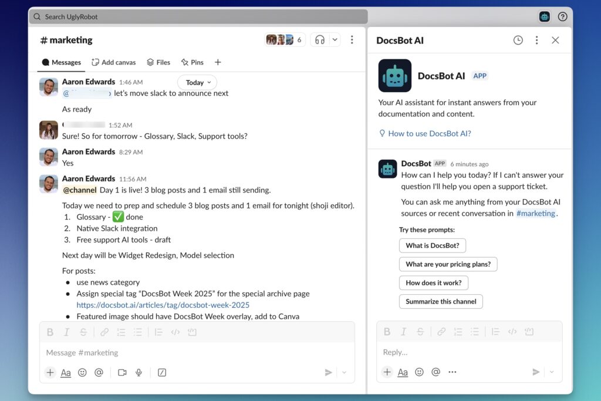Toggle text formatting in the reply composer
This screenshot has width=601, height=401.
click(x=403, y=372)
